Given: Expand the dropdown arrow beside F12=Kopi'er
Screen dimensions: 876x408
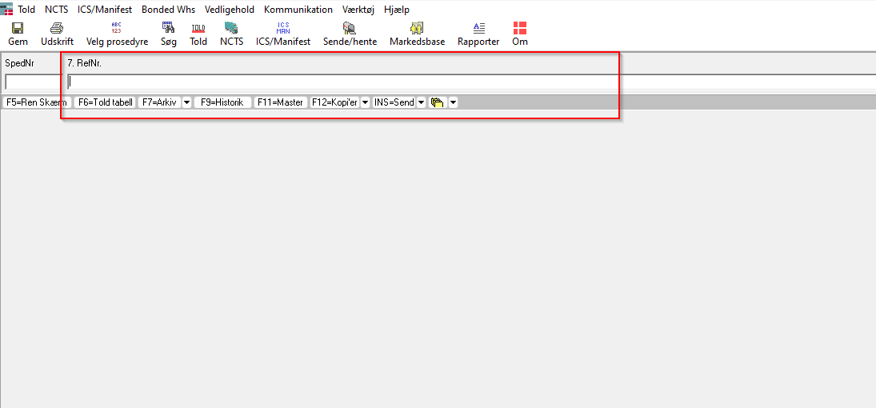Looking at the screenshot, I should tap(365, 102).
